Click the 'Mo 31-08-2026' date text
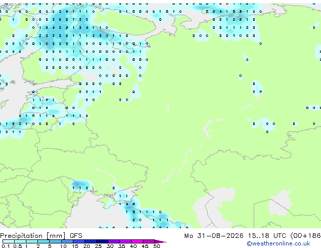This screenshot has height=248, width=321. pyautogui.click(x=214, y=236)
